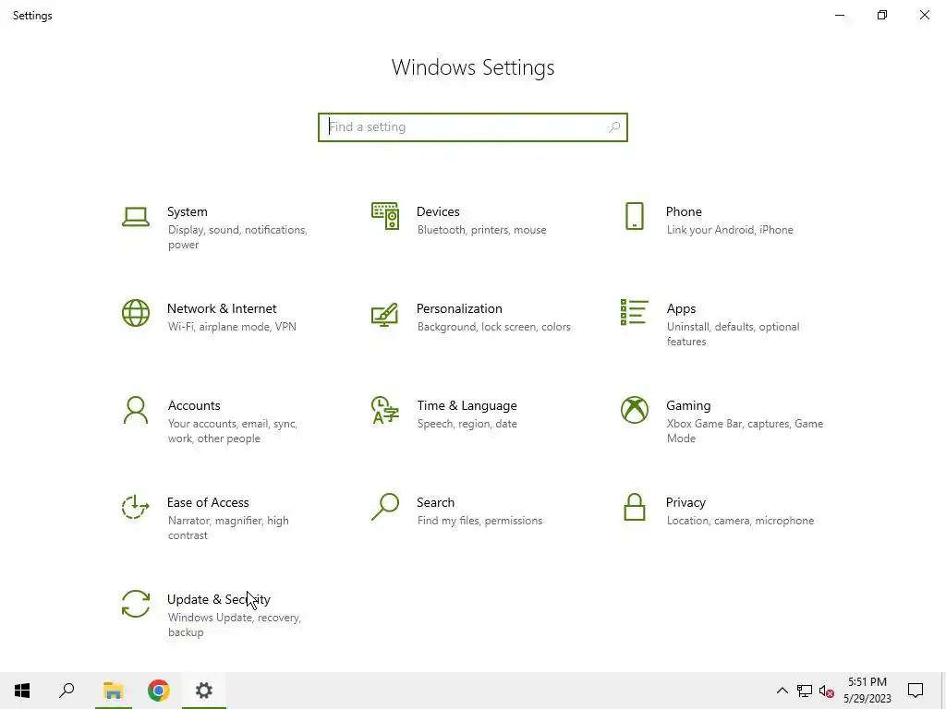Select the Settings gear on the taskbar
This screenshot has height=709, width=946.
click(x=204, y=691)
